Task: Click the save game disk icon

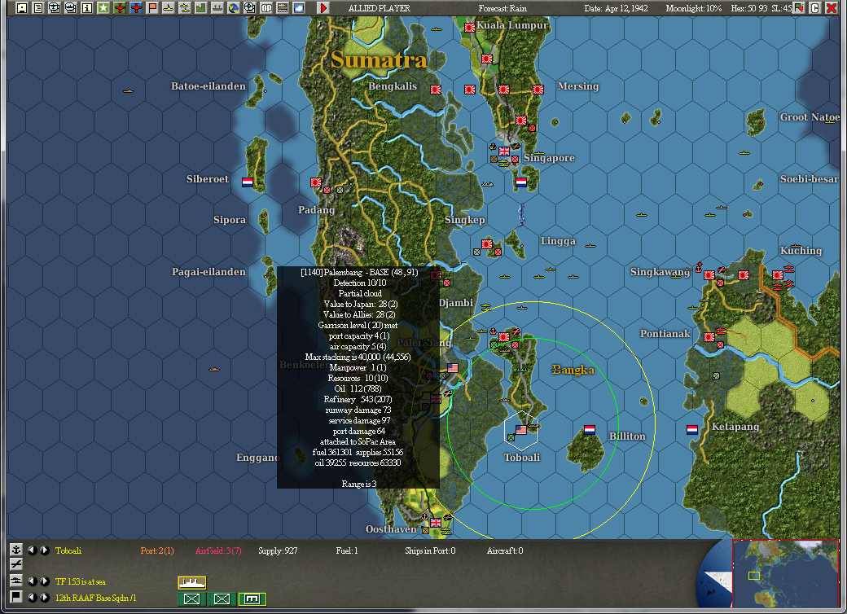Action: click(x=22, y=7)
